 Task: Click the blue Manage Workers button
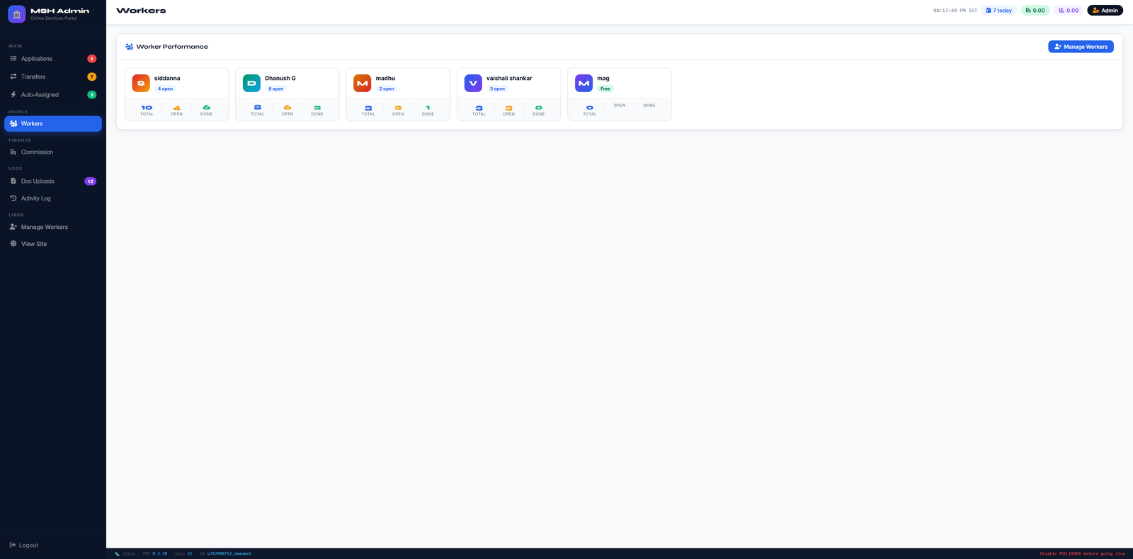pos(1081,47)
